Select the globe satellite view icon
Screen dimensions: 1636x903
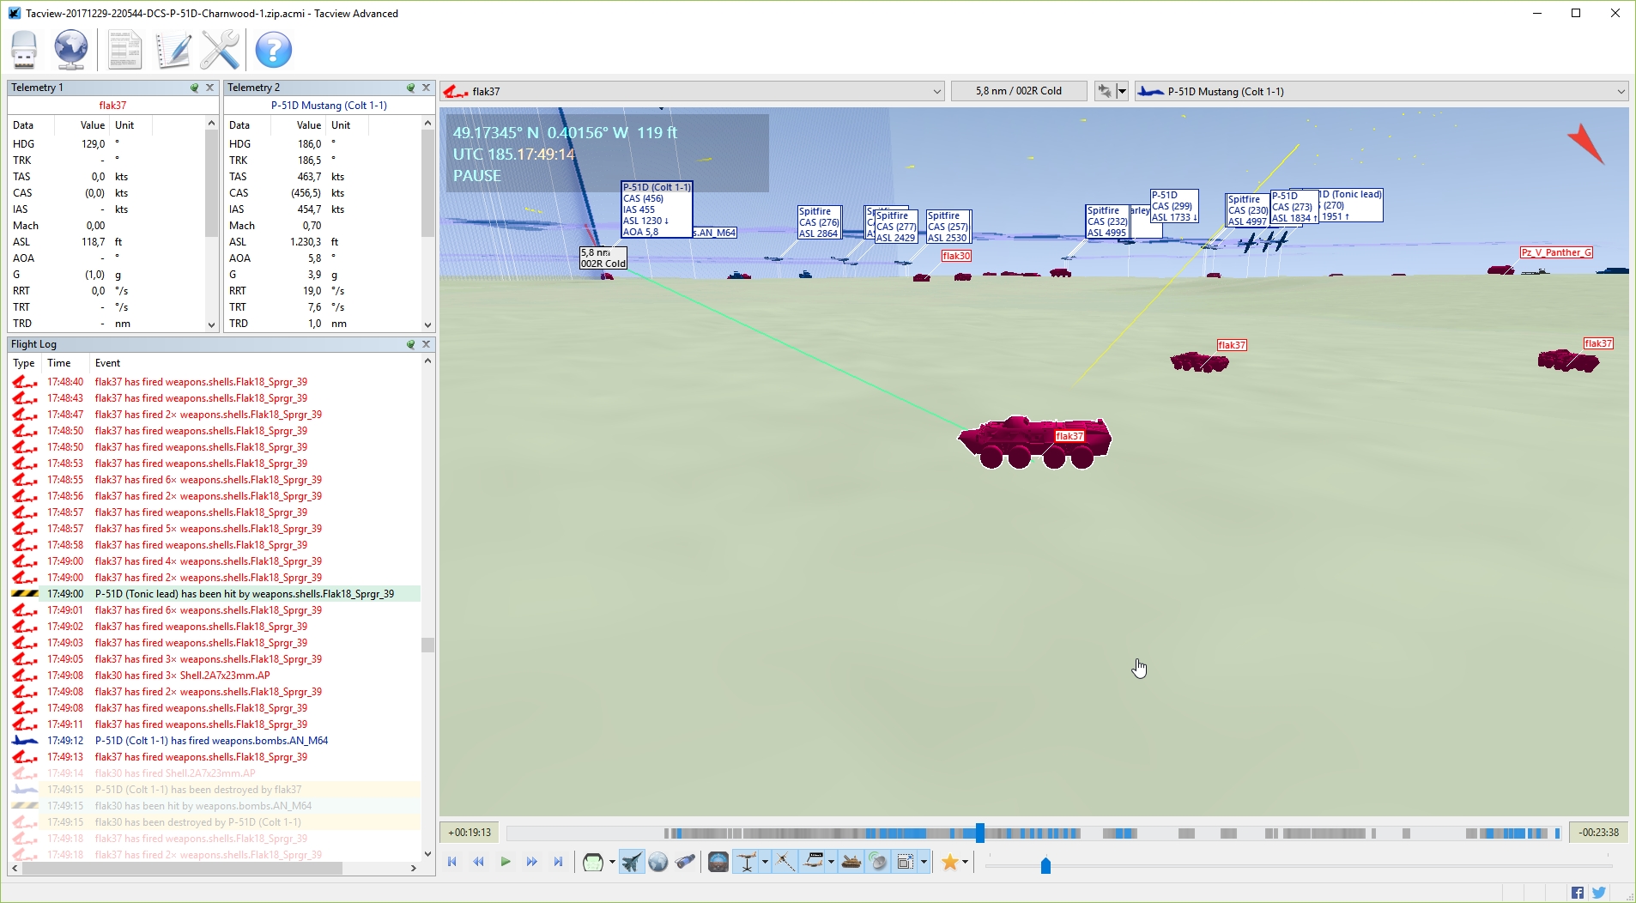tap(658, 862)
